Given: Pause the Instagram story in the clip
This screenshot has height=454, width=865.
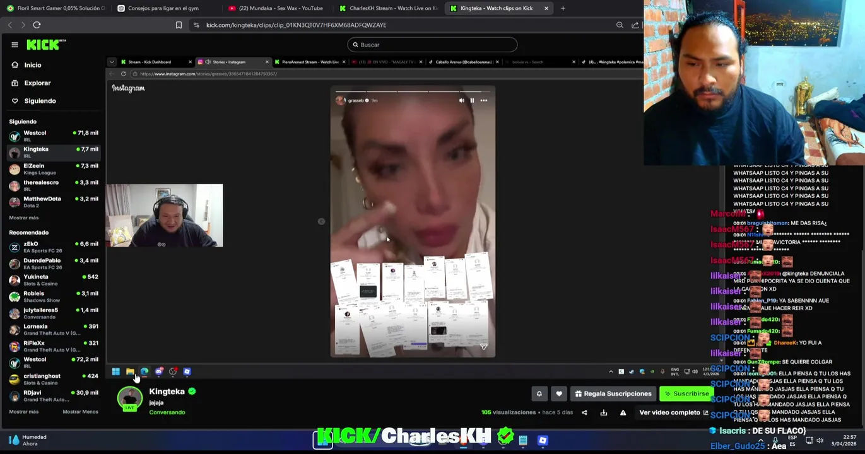Looking at the screenshot, I should 472,100.
